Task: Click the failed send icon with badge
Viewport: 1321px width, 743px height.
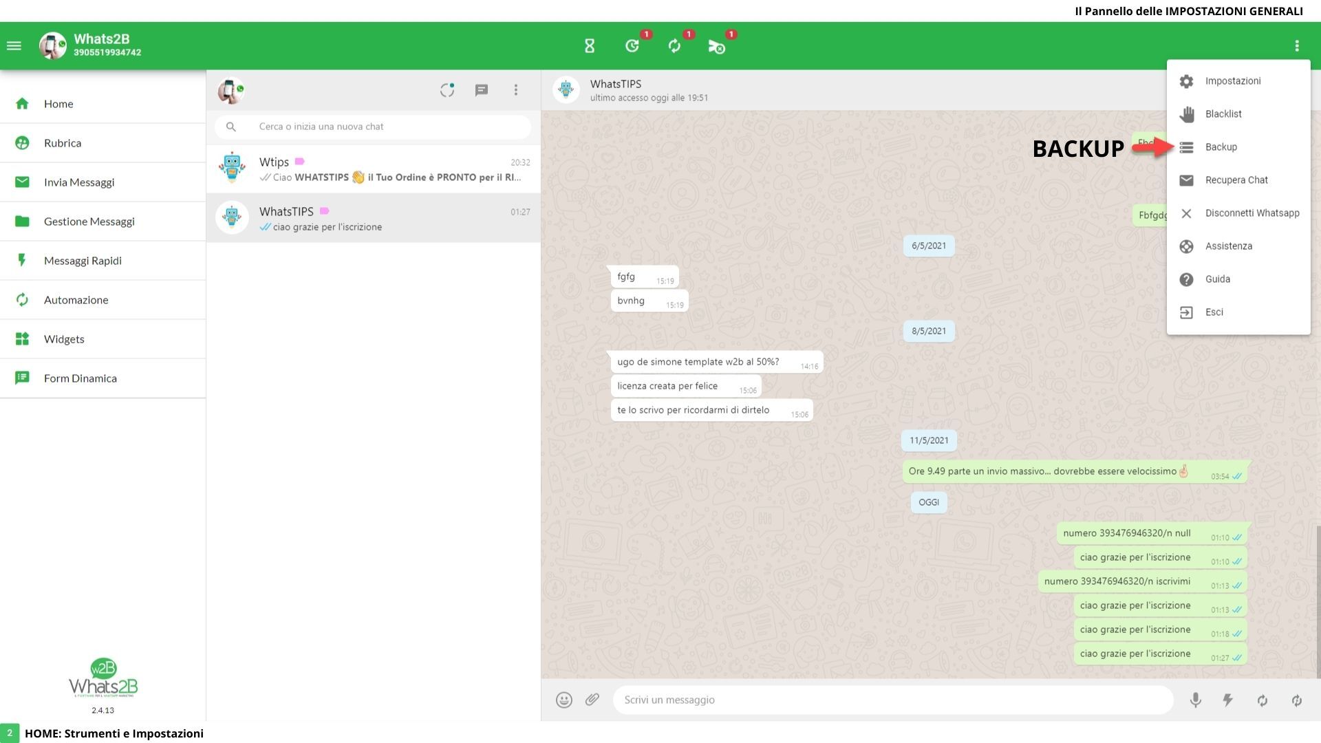Action: tap(716, 46)
